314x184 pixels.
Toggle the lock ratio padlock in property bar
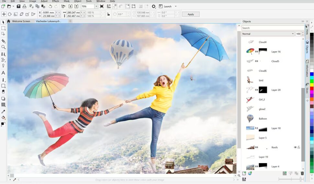coord(108,14)
